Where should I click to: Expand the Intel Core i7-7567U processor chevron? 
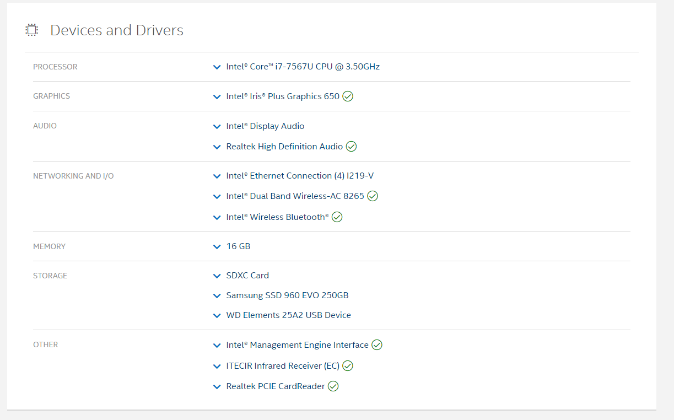pyautogui.click(x=217, y=67)
